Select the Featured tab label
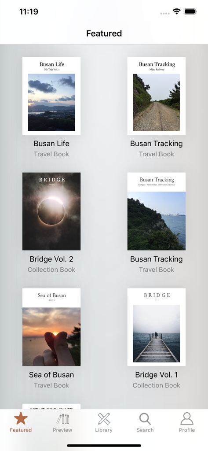This screenshot has height=451, width=208. pos(21,430)
